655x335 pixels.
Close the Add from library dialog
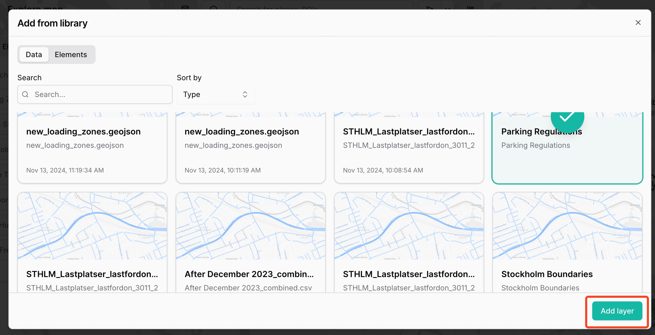638,23
